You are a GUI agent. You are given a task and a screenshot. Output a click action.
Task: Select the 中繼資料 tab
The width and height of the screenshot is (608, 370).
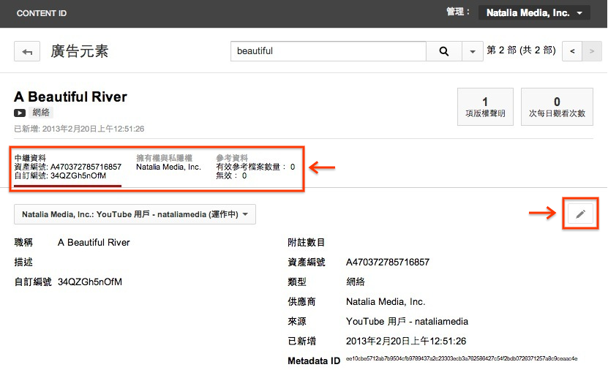click(68, 167)
